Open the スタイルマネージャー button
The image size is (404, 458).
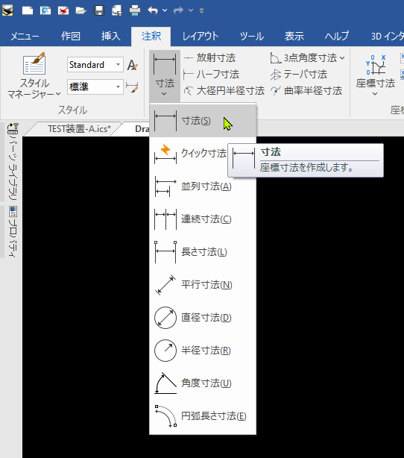click(34, 75)
